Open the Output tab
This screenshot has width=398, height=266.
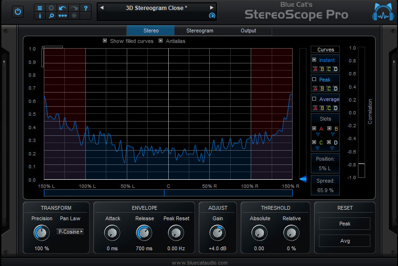248,31
